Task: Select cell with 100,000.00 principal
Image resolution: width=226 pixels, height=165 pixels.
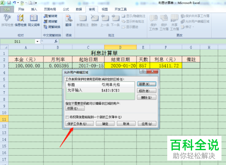Action: [x=26, y=66]
